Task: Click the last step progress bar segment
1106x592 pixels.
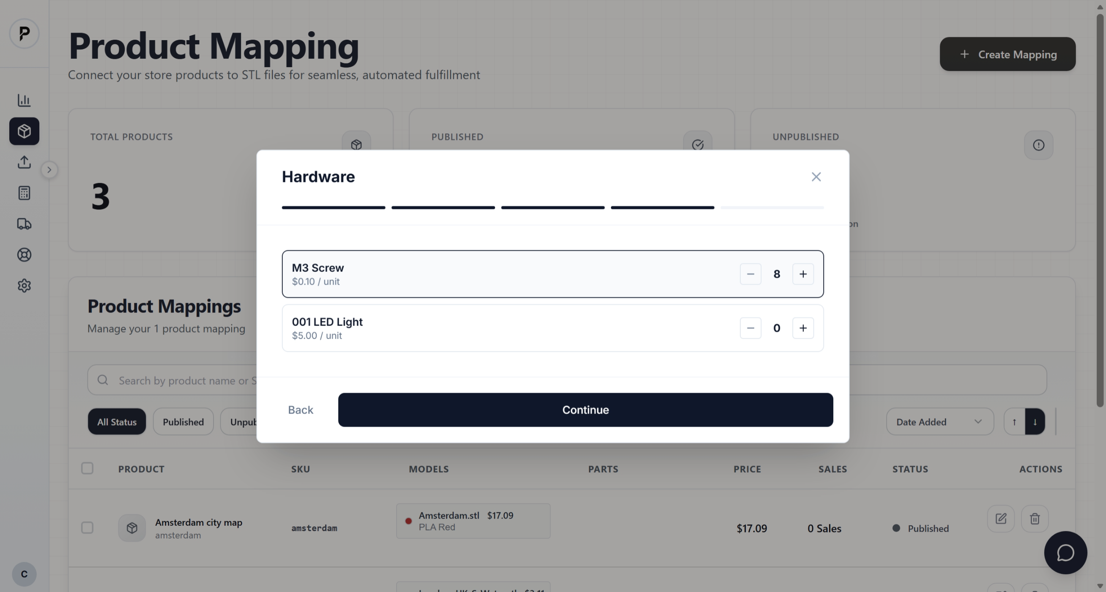Action: [772, 207]
